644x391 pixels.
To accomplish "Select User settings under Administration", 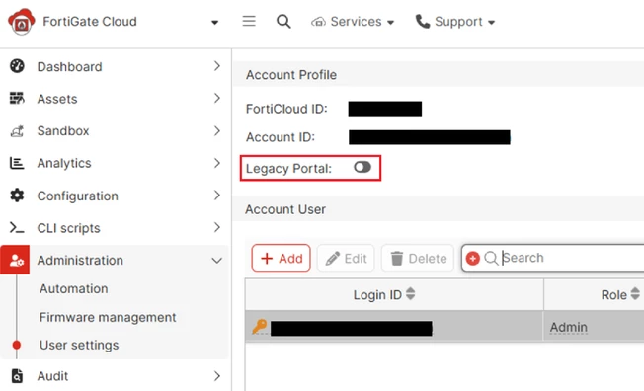I will tap(79, 345).
